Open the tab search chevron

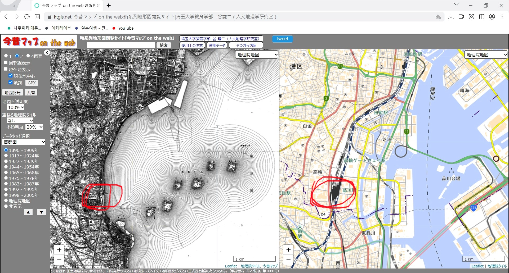pyautogui.click(x=456, y=4)
